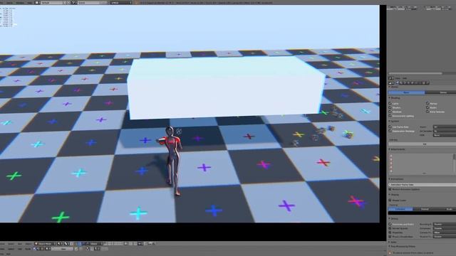Open the AA Samples dropdown
The height and width of the screenshot is (256, 456).
coord(445,131)
